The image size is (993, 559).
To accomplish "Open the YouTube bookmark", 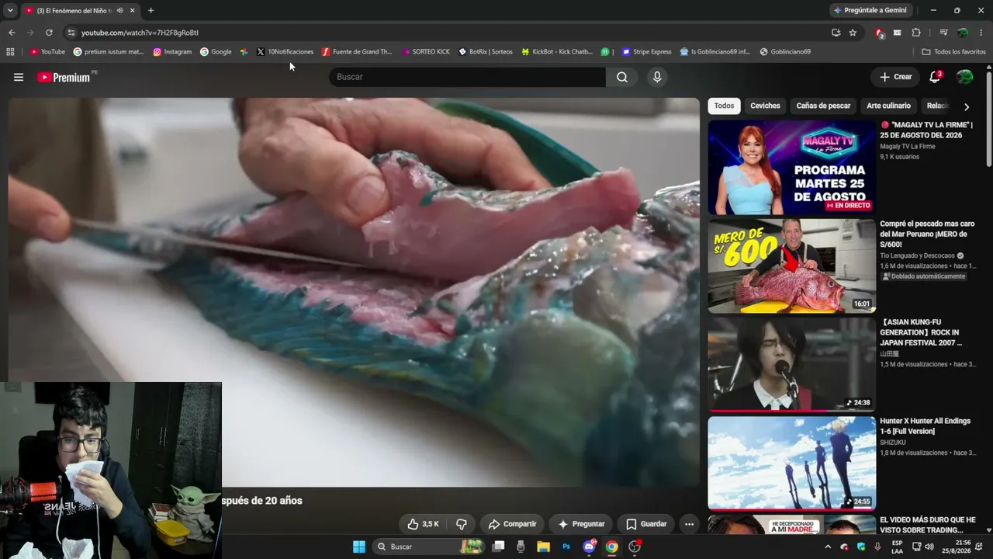I will tap(47, 52).
